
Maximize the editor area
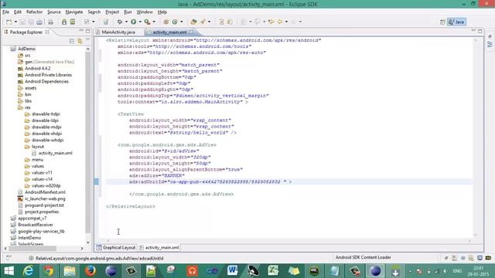480,31
